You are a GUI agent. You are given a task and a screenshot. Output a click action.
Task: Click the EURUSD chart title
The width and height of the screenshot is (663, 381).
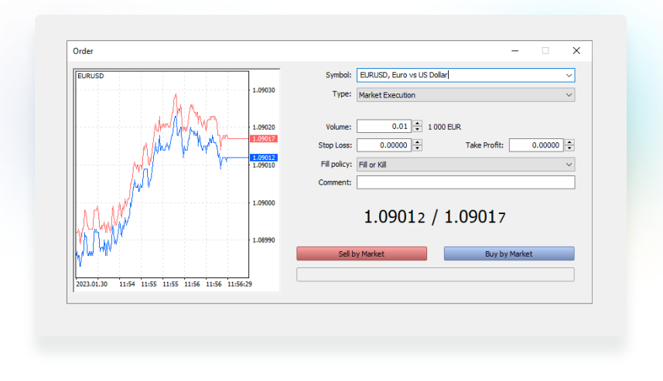pyautogui.click(x=91, y=76)
